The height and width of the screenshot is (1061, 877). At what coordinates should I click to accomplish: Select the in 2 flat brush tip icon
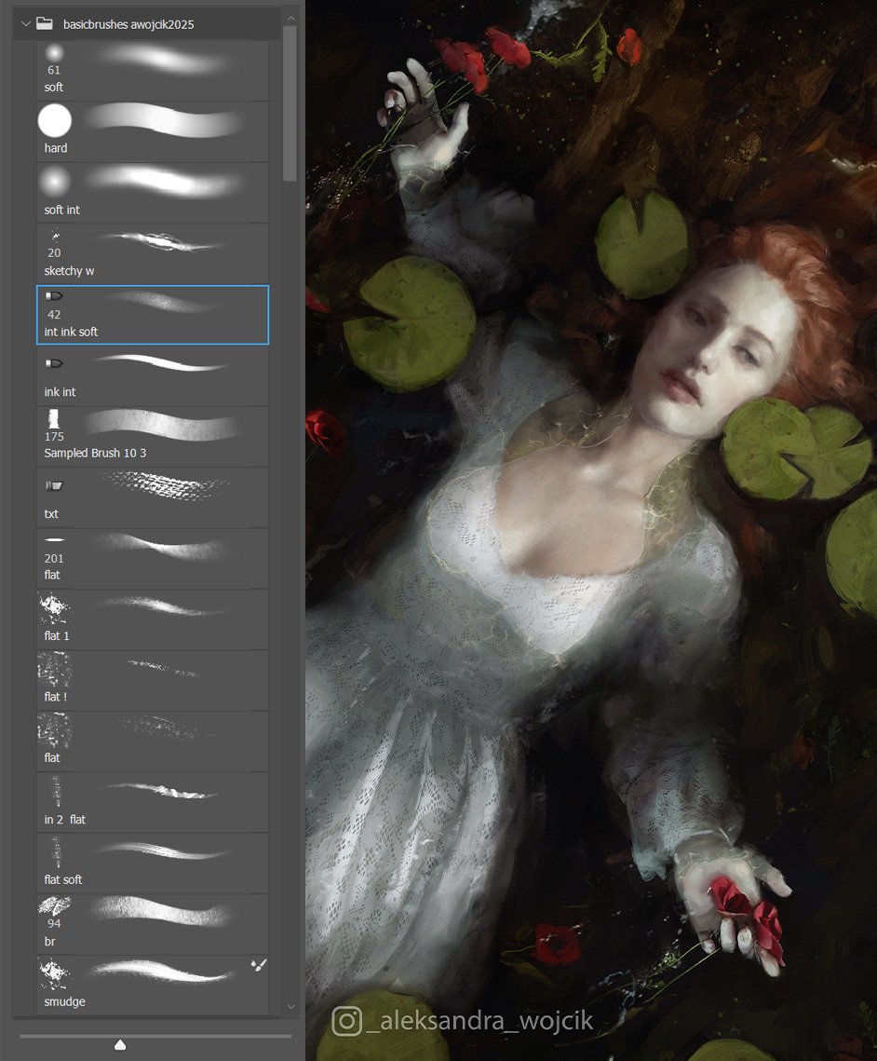(x=56, y=790)
